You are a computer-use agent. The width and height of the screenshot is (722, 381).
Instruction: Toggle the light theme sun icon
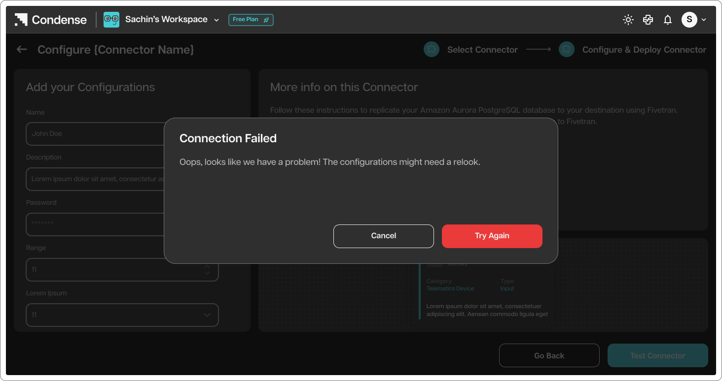pyautogui.click(x=628, y=20)
